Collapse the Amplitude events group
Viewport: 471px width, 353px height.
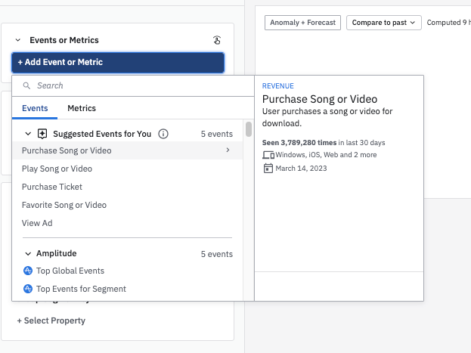[x=28, y=254]
